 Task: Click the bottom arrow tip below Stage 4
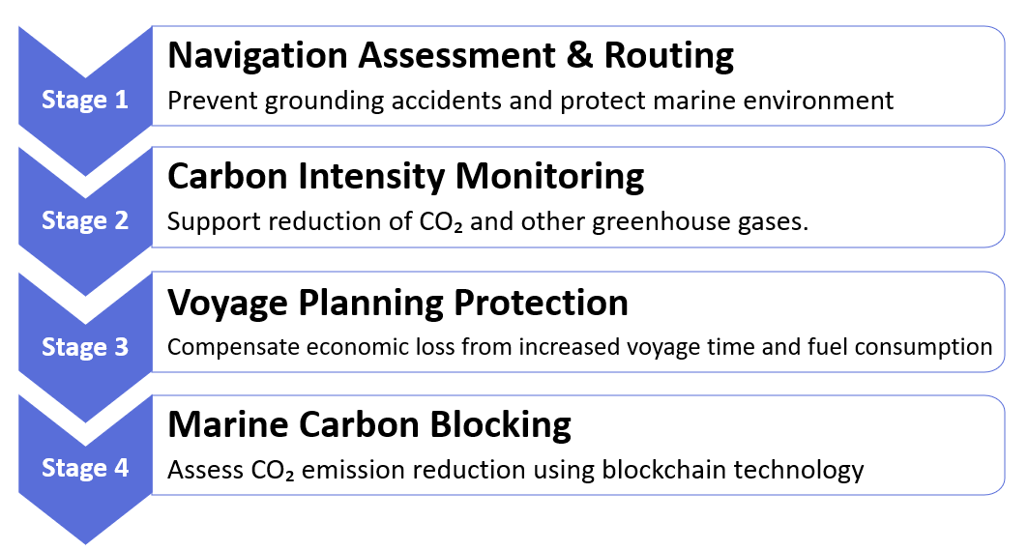[x=85, y=524]
